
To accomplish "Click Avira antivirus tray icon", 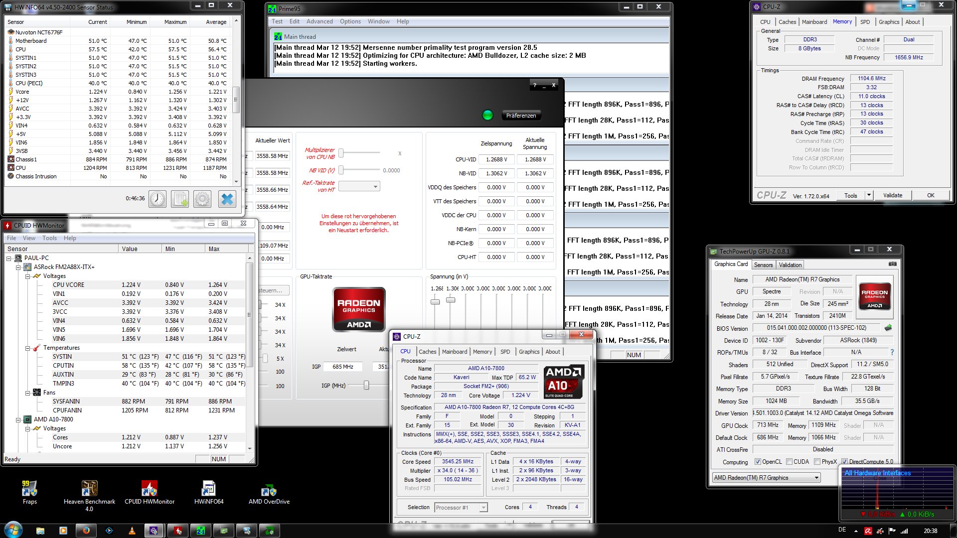I will 868,531.
